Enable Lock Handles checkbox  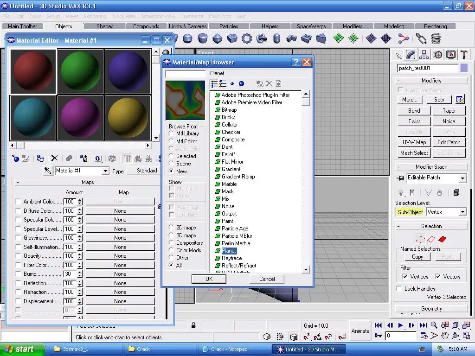[x=399, y=288]
